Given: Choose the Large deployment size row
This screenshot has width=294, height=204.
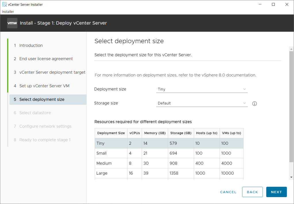Looking at the screenshot, I should pos(169,173).
